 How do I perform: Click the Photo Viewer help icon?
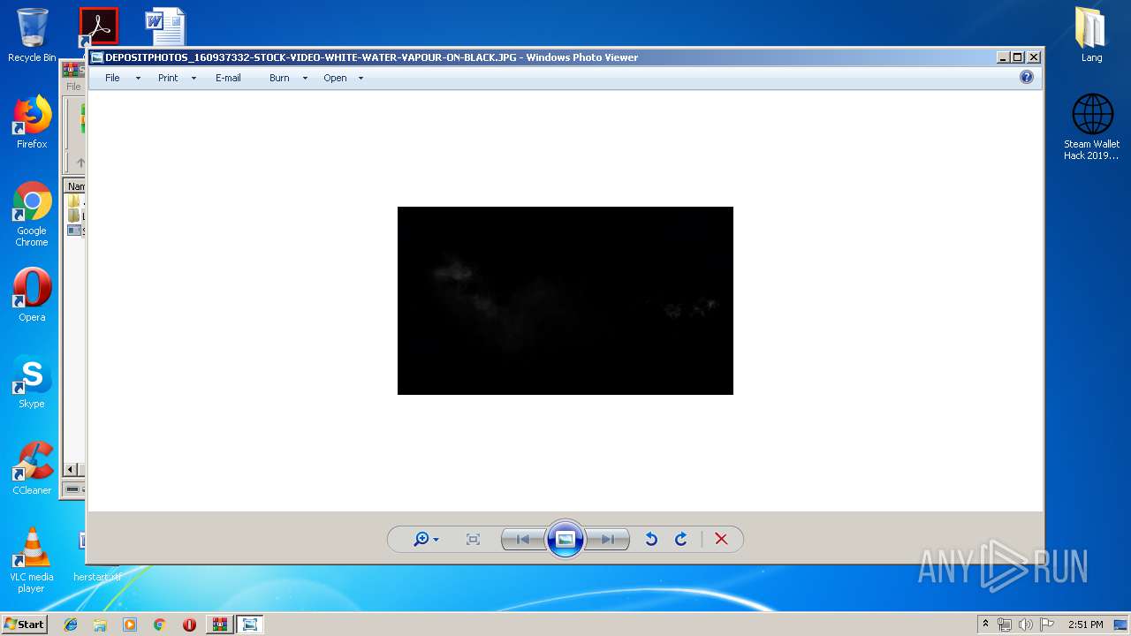click(1027, 77)
